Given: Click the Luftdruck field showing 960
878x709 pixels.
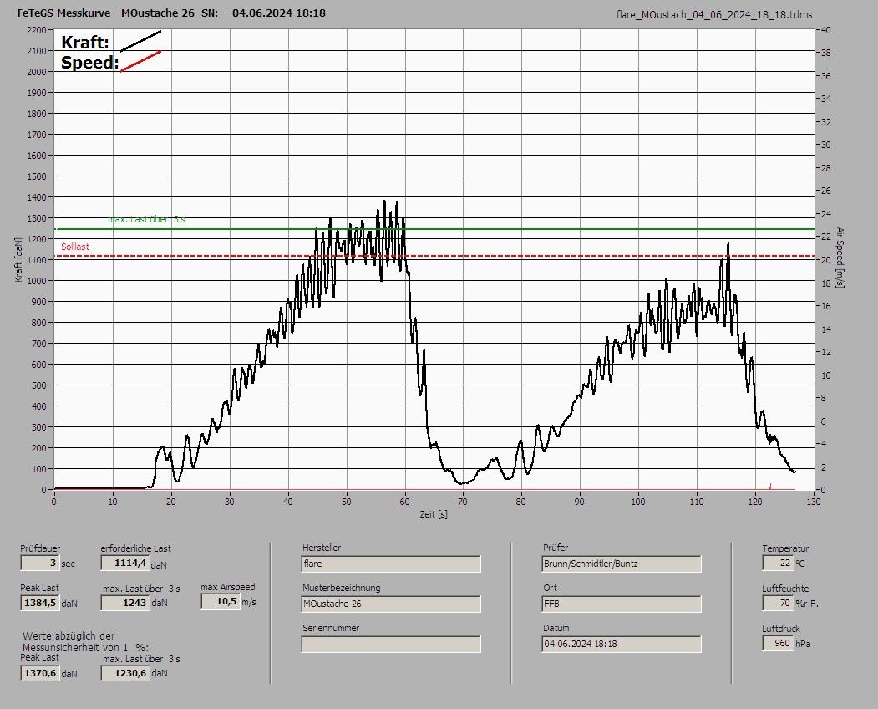Looking at the screenshot, I should (777, 644).
